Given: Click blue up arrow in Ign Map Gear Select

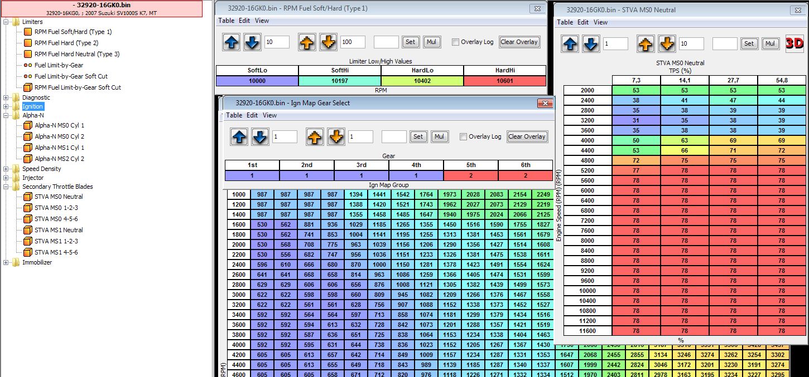Looking at the screenshot, I should (x=239, y=136).
